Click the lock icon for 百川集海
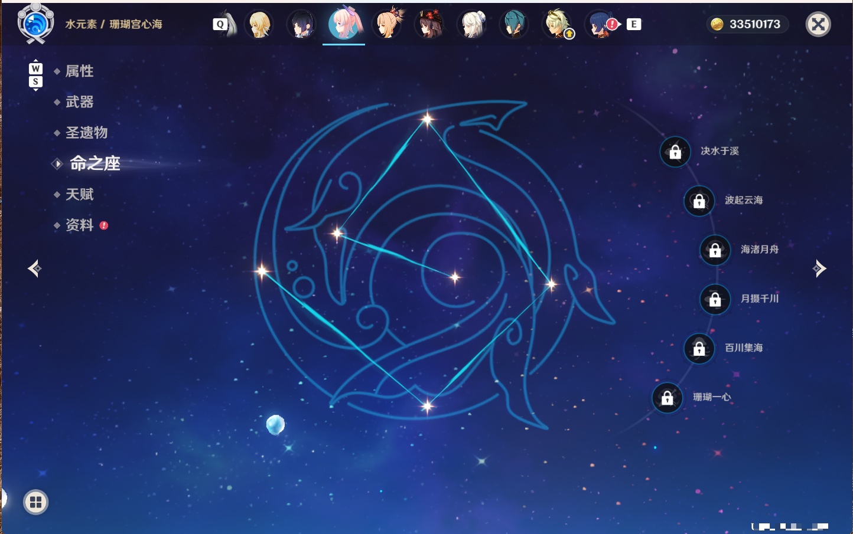 pos(699,348)
